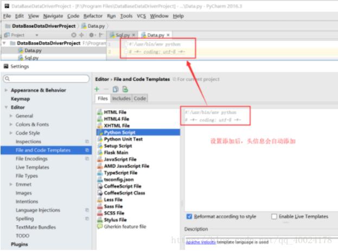Switch to the Code tab
This screenshot has width=338, height=251.
pyautogui.click(x=140, y=98)
